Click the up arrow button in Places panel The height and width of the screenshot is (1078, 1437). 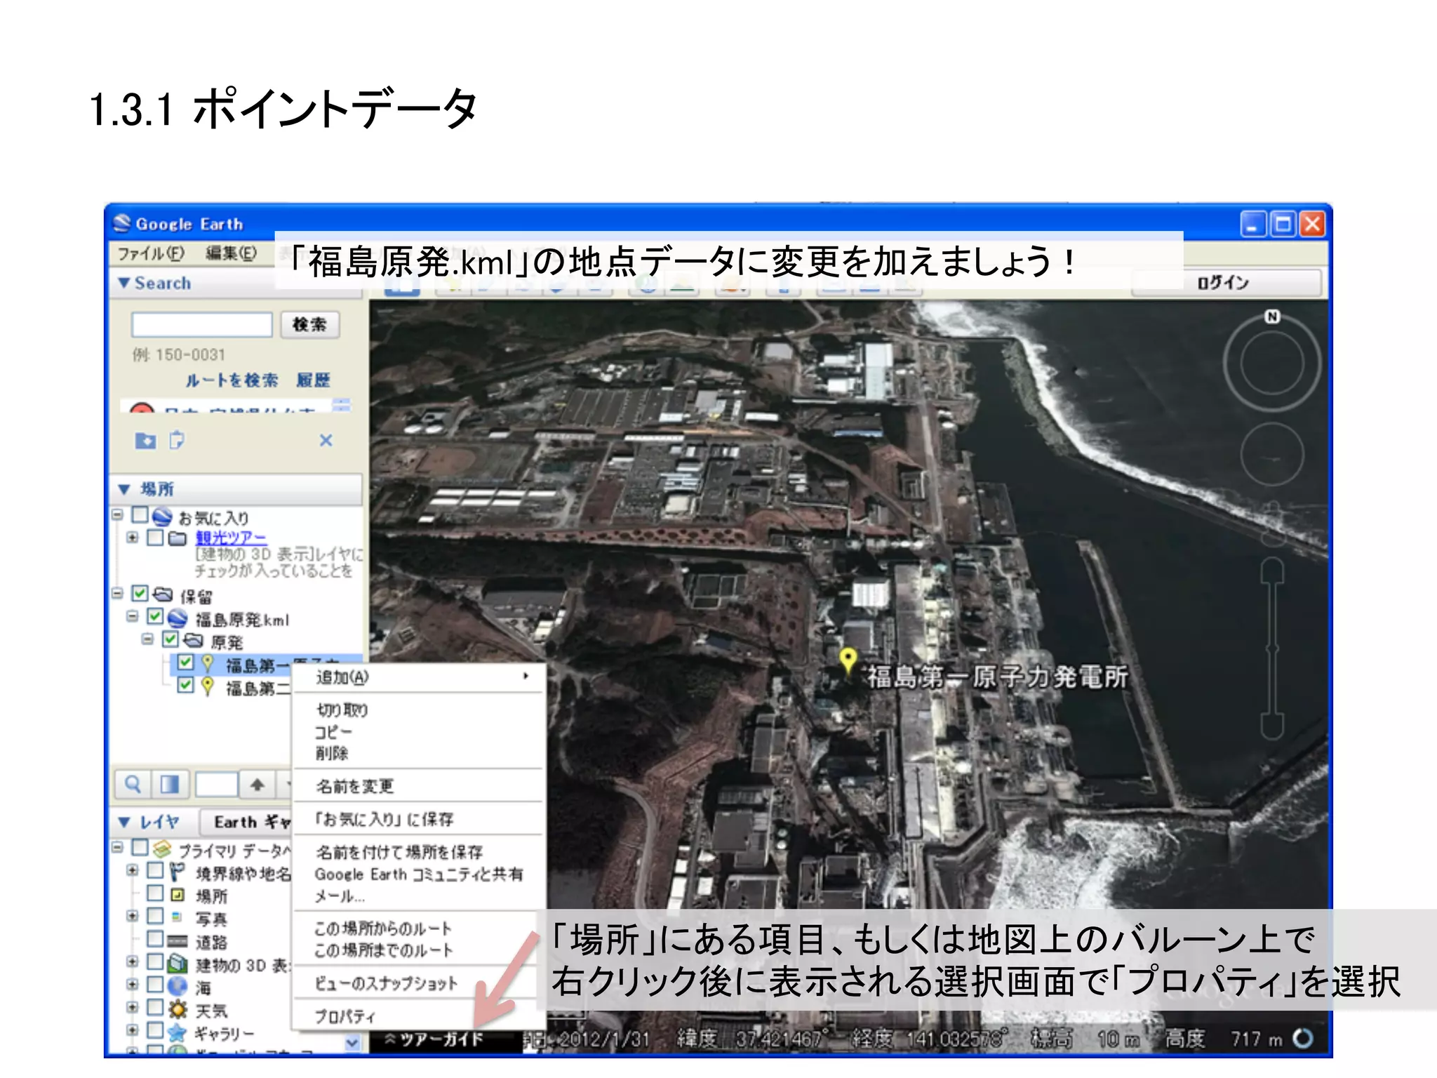(257, 784)
